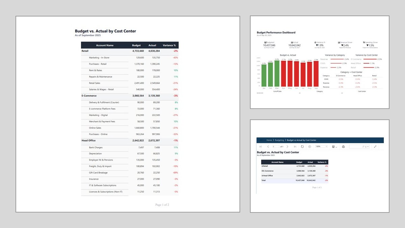Select the Jan bar in Budget vs. Actual chart
Screen dimensions: 405x228
(264, 75)
